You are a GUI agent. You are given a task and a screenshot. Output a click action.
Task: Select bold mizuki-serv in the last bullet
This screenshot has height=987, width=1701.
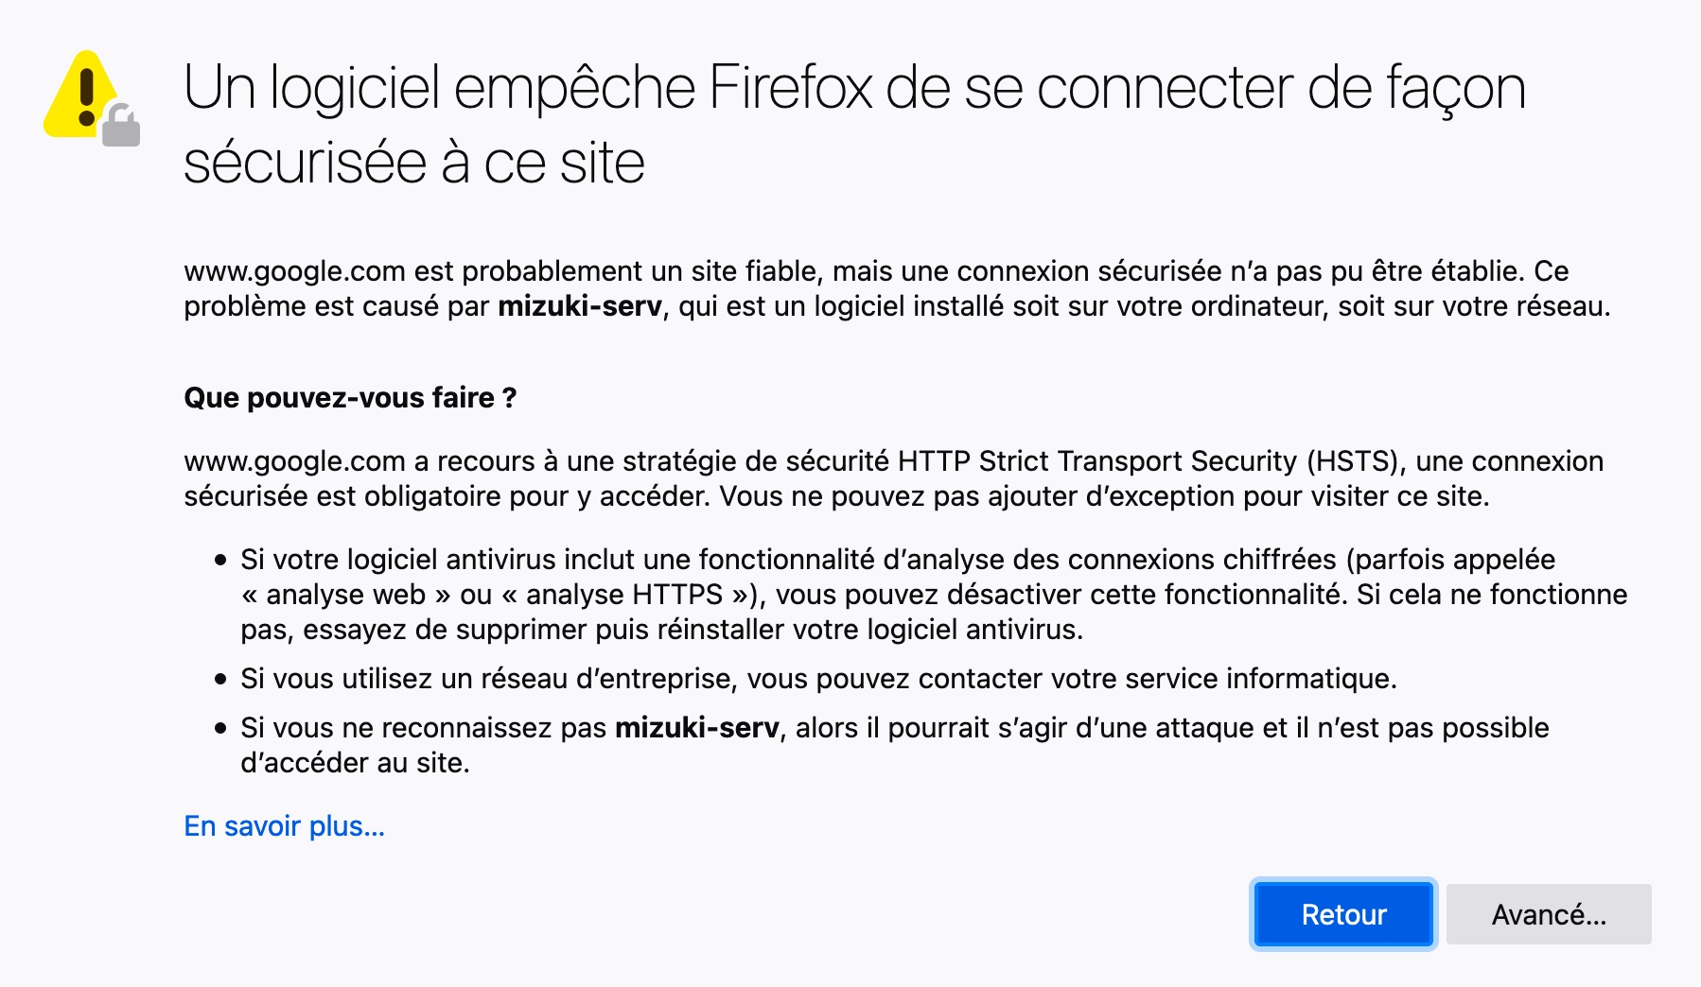697,728
